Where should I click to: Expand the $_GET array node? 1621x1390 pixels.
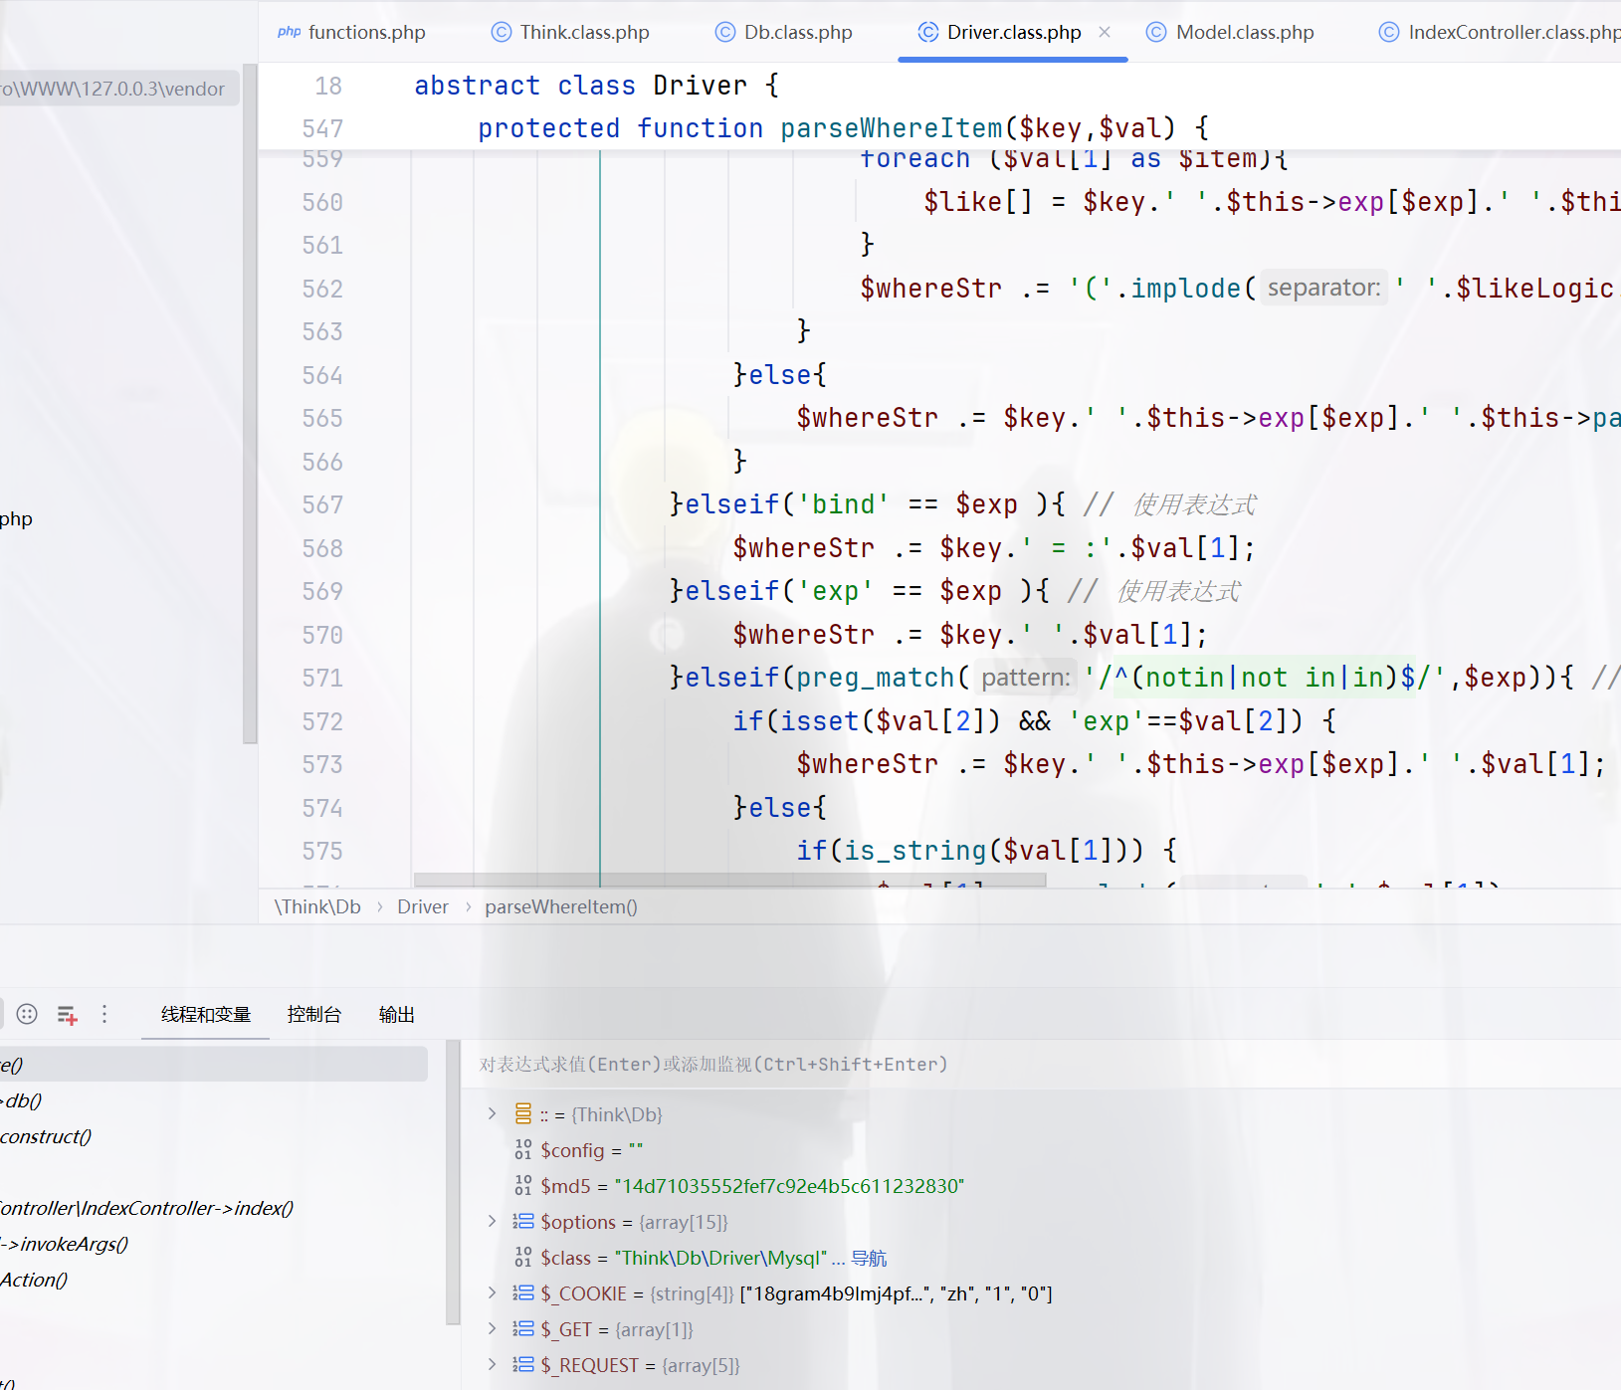tap(492, 1328)
